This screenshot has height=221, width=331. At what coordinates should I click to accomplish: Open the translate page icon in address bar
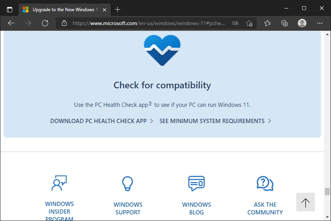coord(235,23)
